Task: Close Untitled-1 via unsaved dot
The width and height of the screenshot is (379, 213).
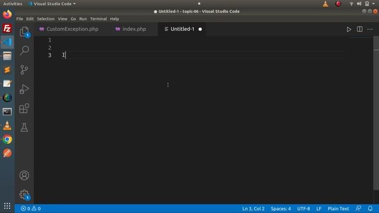Action: [x=200, y=29]
